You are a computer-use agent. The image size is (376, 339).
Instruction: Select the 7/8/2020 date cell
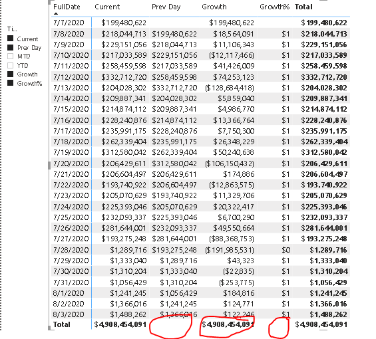pos(69,34)
